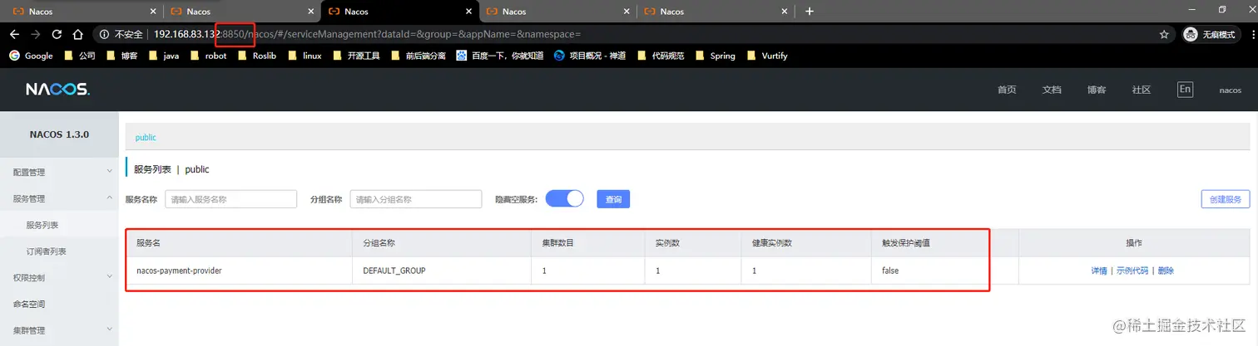Collapse the 服务管理 sidebar menu
The width and height of the screenshot is (1258, 346).
(59, 198)
